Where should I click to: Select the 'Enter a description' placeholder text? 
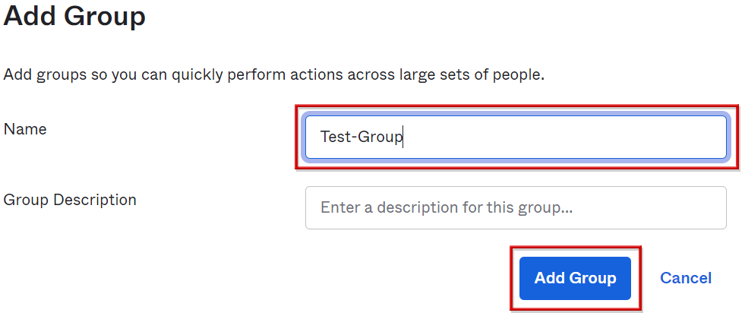[447, 207]
